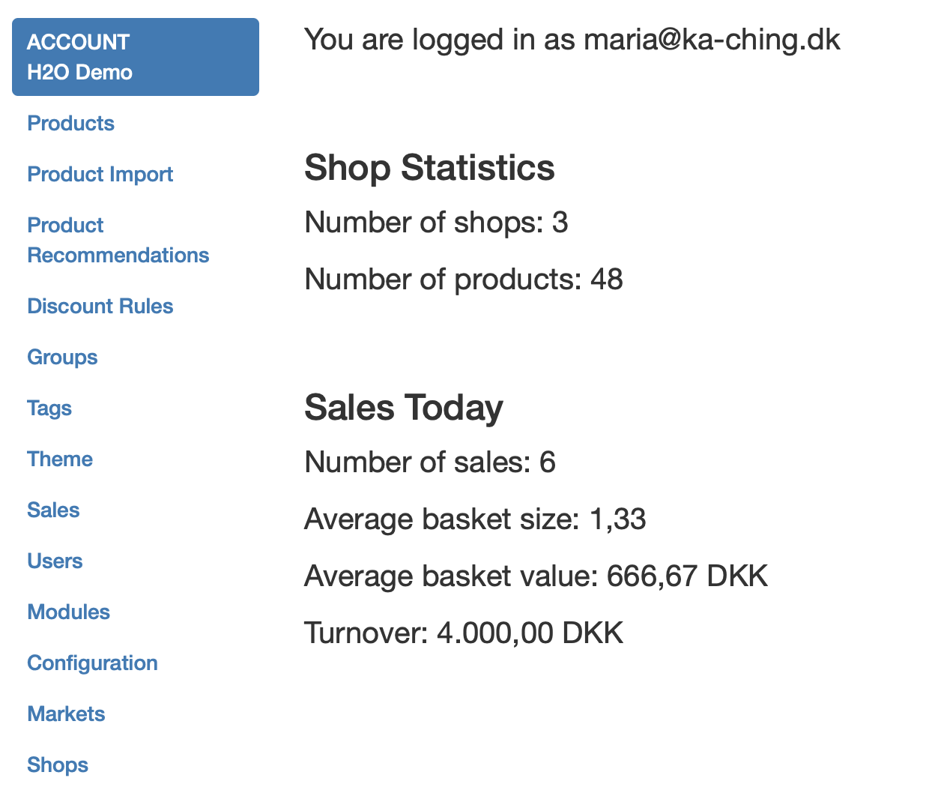The image size is (929, 805).
Task: Open the Product Import link
Action: [100, 174]
